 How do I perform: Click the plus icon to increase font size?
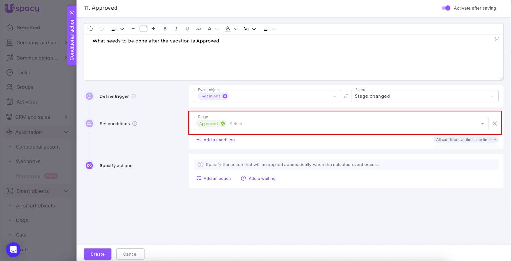[x=154, y=29]
